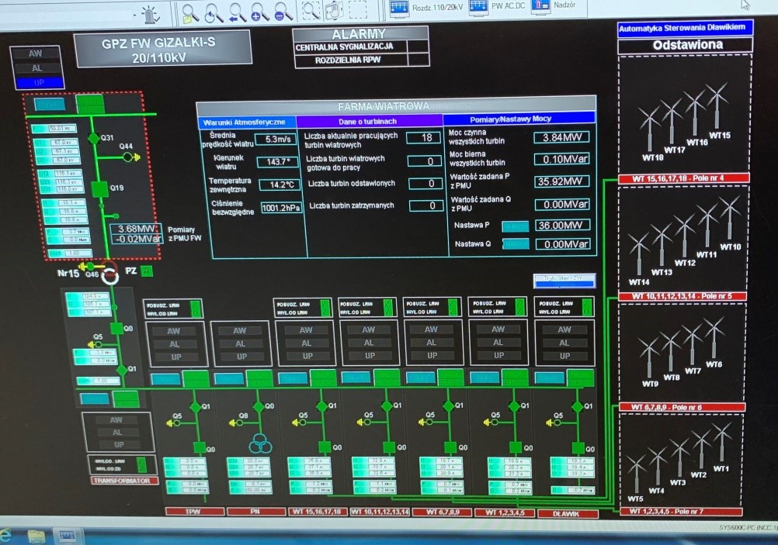The image size is (778, 545).
Task: Select the zoom-to-area tool with dashed frame
Action: [x=311, y=10]
